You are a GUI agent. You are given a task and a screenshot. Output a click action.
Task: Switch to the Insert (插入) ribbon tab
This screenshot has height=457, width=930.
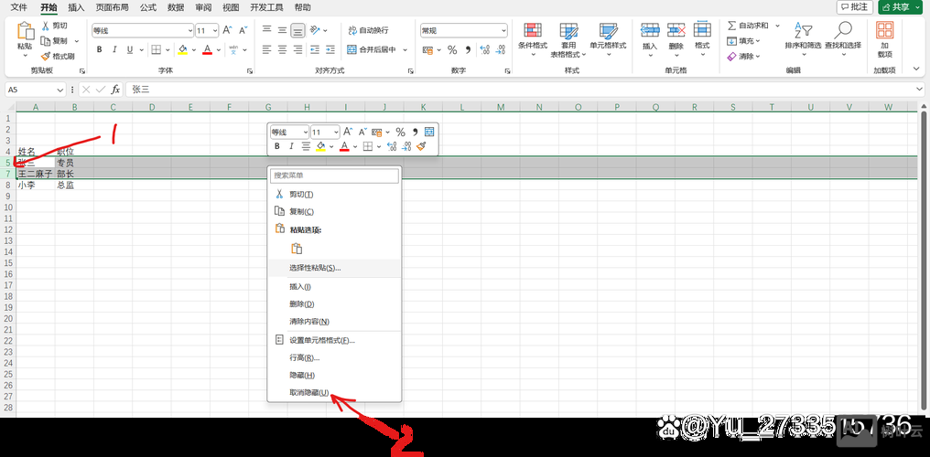pyautogui.click(x=76, y=7)
